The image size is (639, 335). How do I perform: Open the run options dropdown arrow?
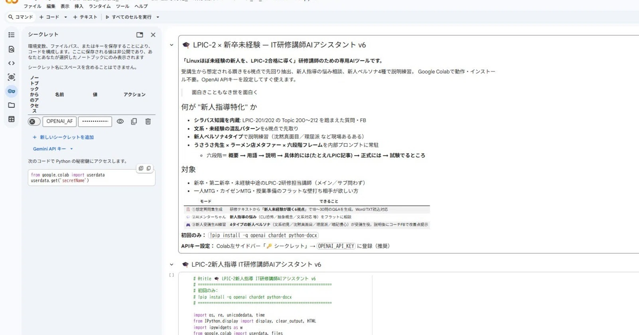tap(158, 17)
